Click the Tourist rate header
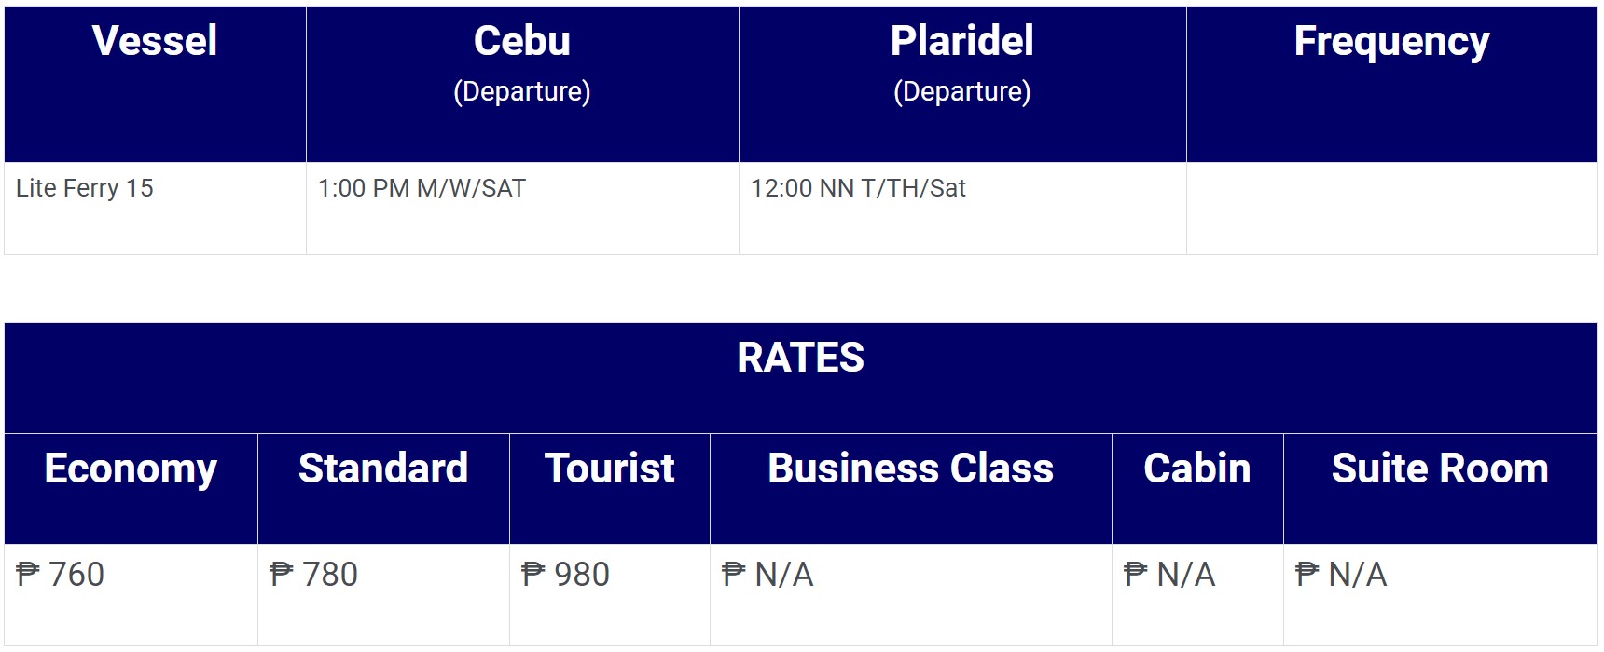 (610, 488)
